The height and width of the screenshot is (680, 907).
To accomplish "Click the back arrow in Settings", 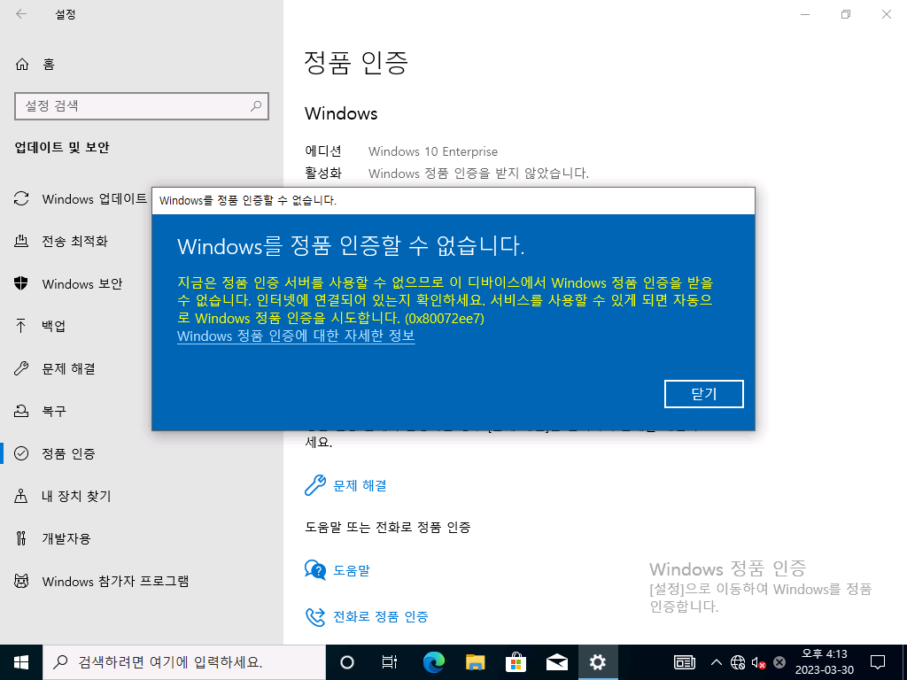I will tap(21, 14).
